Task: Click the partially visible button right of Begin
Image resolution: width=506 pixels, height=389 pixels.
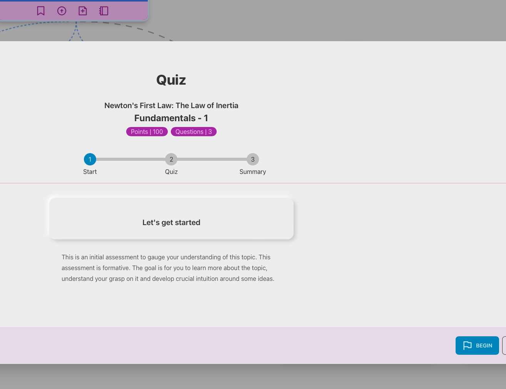Action: pyautogui.click(x=504, y=346)
